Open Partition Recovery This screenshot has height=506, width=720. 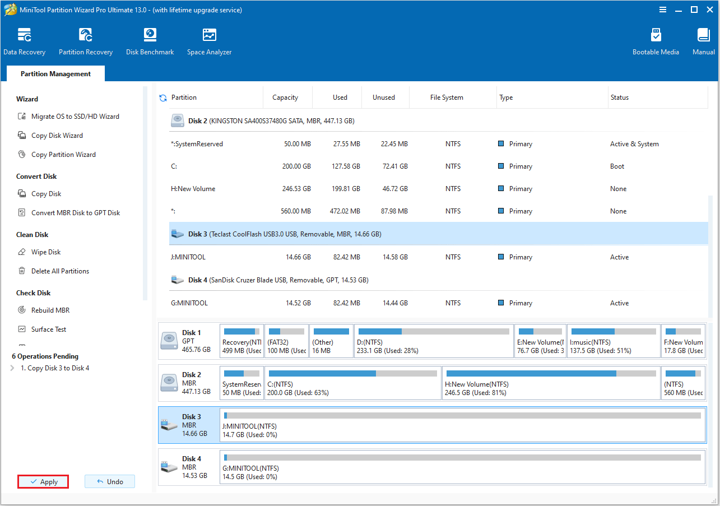tap(85, 40)
